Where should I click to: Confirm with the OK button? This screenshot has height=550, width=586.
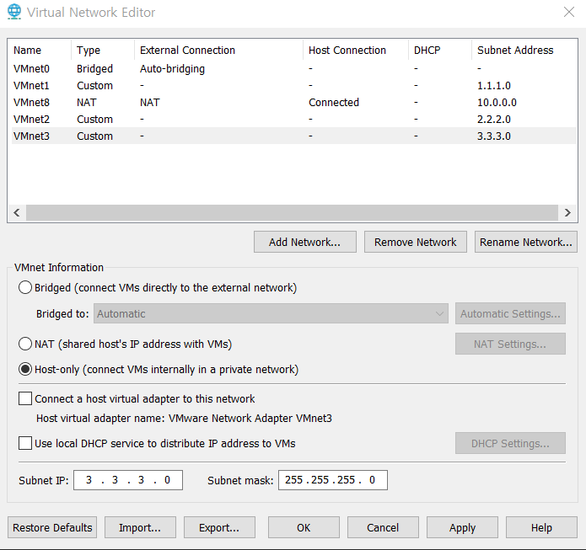click(304, 527)
